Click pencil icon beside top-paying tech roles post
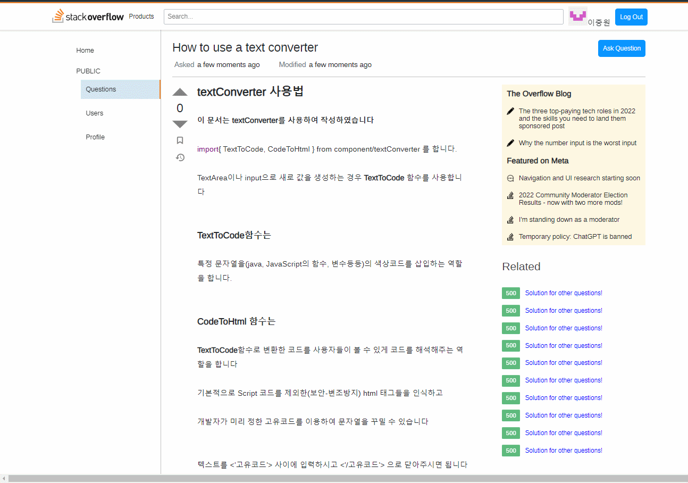 point(510,111)
